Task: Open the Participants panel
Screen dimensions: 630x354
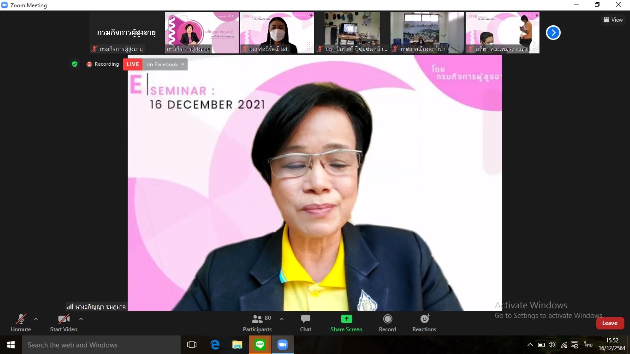Action: click(x=257, y=323)
